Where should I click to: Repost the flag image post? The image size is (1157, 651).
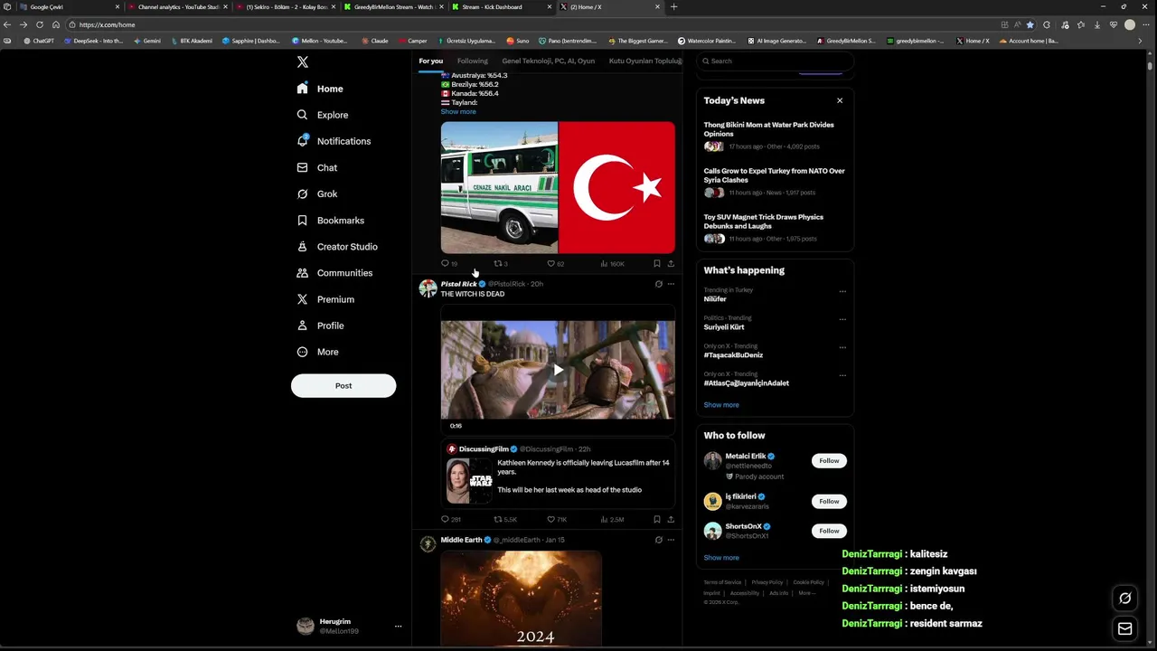(501, 263)
